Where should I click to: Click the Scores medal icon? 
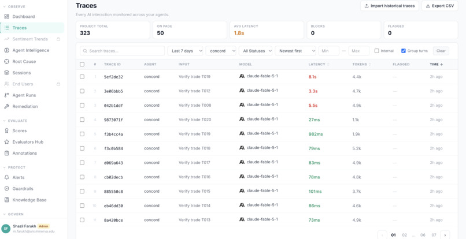pos(6,130)
